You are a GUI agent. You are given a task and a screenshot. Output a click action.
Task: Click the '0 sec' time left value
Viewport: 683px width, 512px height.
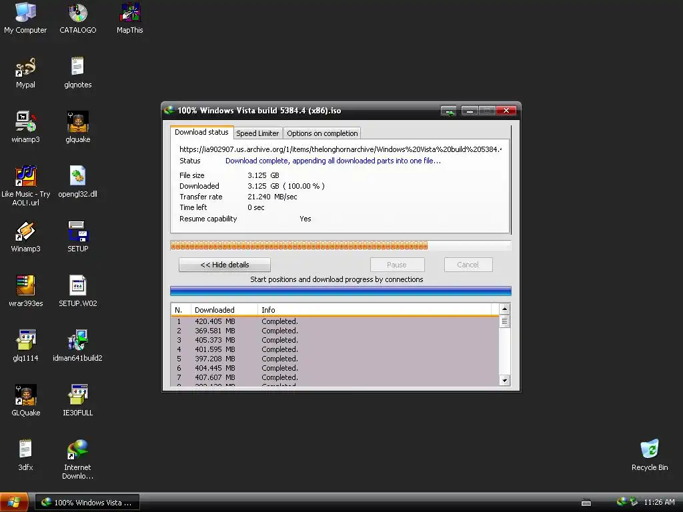pos(255,208)
